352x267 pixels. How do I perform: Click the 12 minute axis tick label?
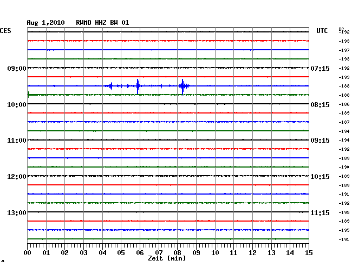click(x=252, y=253)
